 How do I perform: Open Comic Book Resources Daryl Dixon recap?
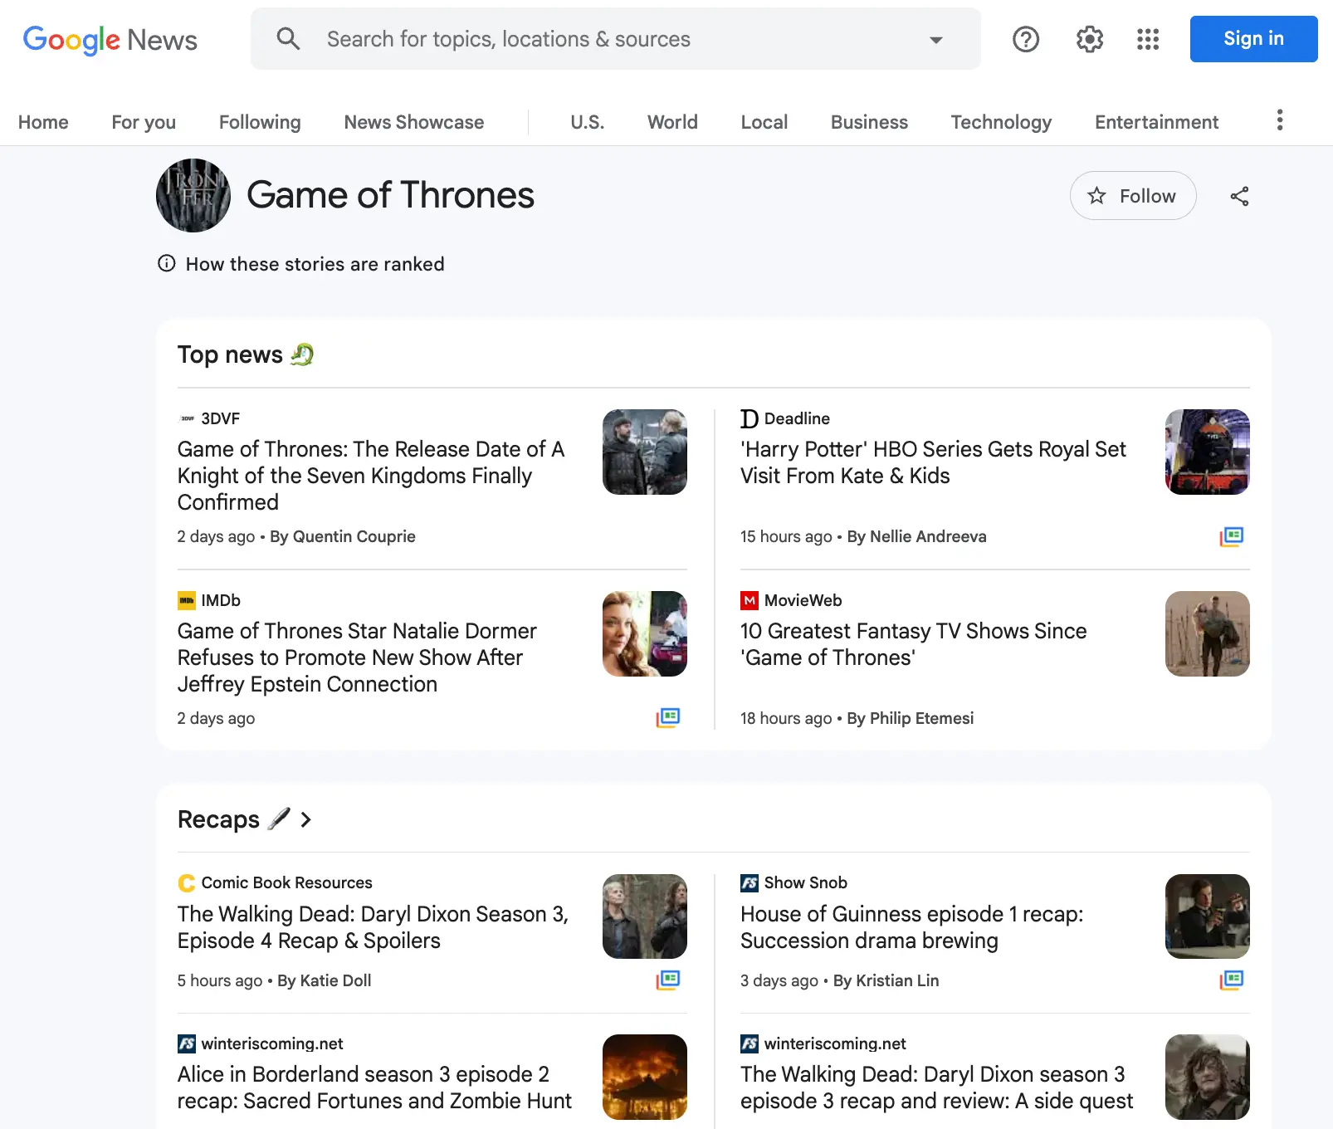(x=373, y=927)
